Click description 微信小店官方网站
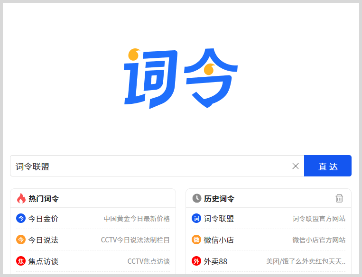 click(x=319, y=240)
